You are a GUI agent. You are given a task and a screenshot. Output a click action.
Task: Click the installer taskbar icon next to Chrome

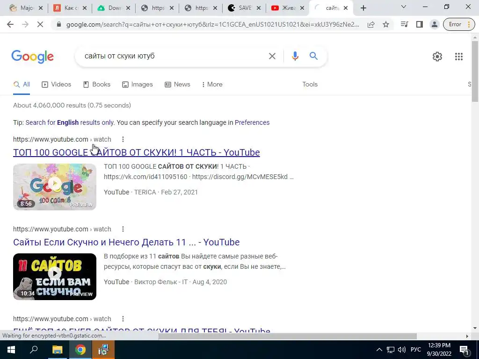click(x=103, y=350)
